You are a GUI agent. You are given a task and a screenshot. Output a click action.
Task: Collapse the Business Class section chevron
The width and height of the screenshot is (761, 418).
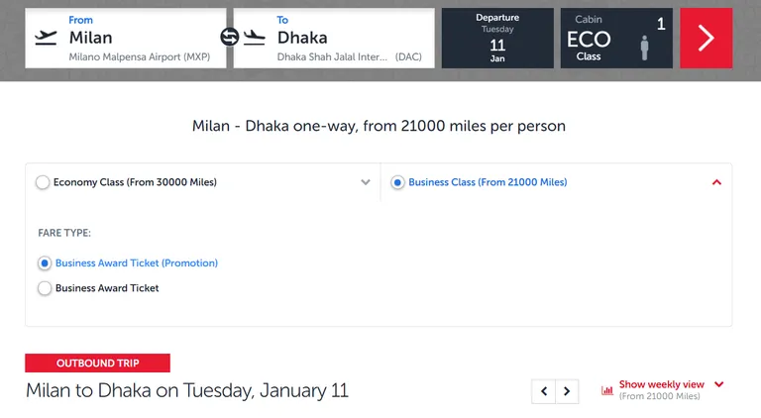coord(716,182)
